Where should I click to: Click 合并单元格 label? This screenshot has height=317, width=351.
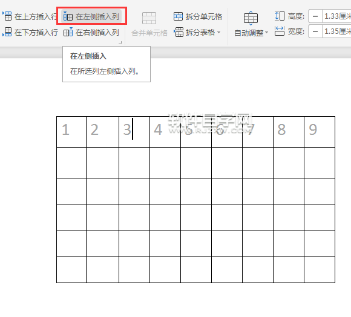pos(149,33)
